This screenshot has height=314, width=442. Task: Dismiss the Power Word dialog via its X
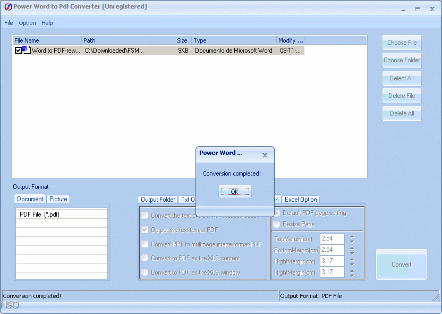(265, 155)
